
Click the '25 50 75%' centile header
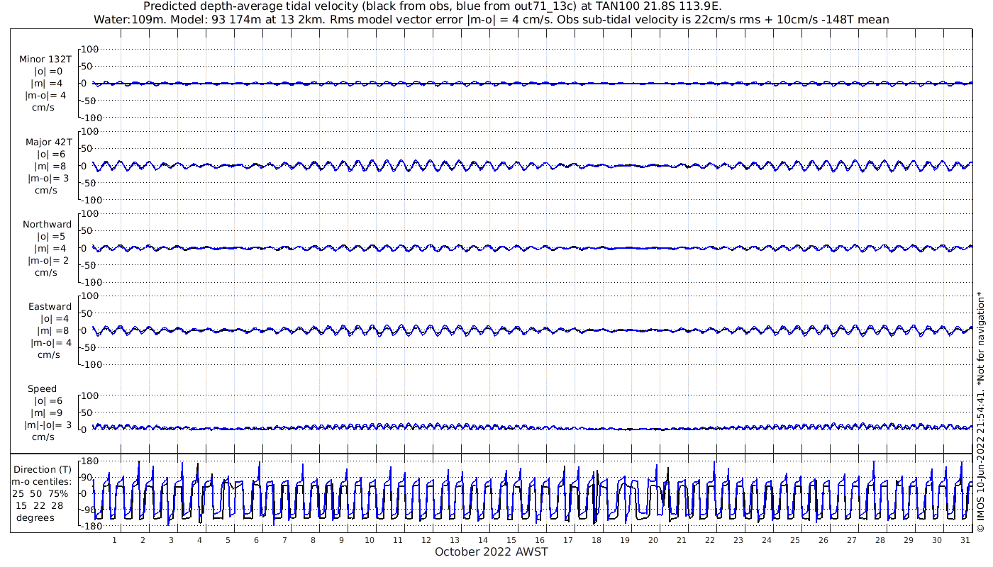click(39, 494)
